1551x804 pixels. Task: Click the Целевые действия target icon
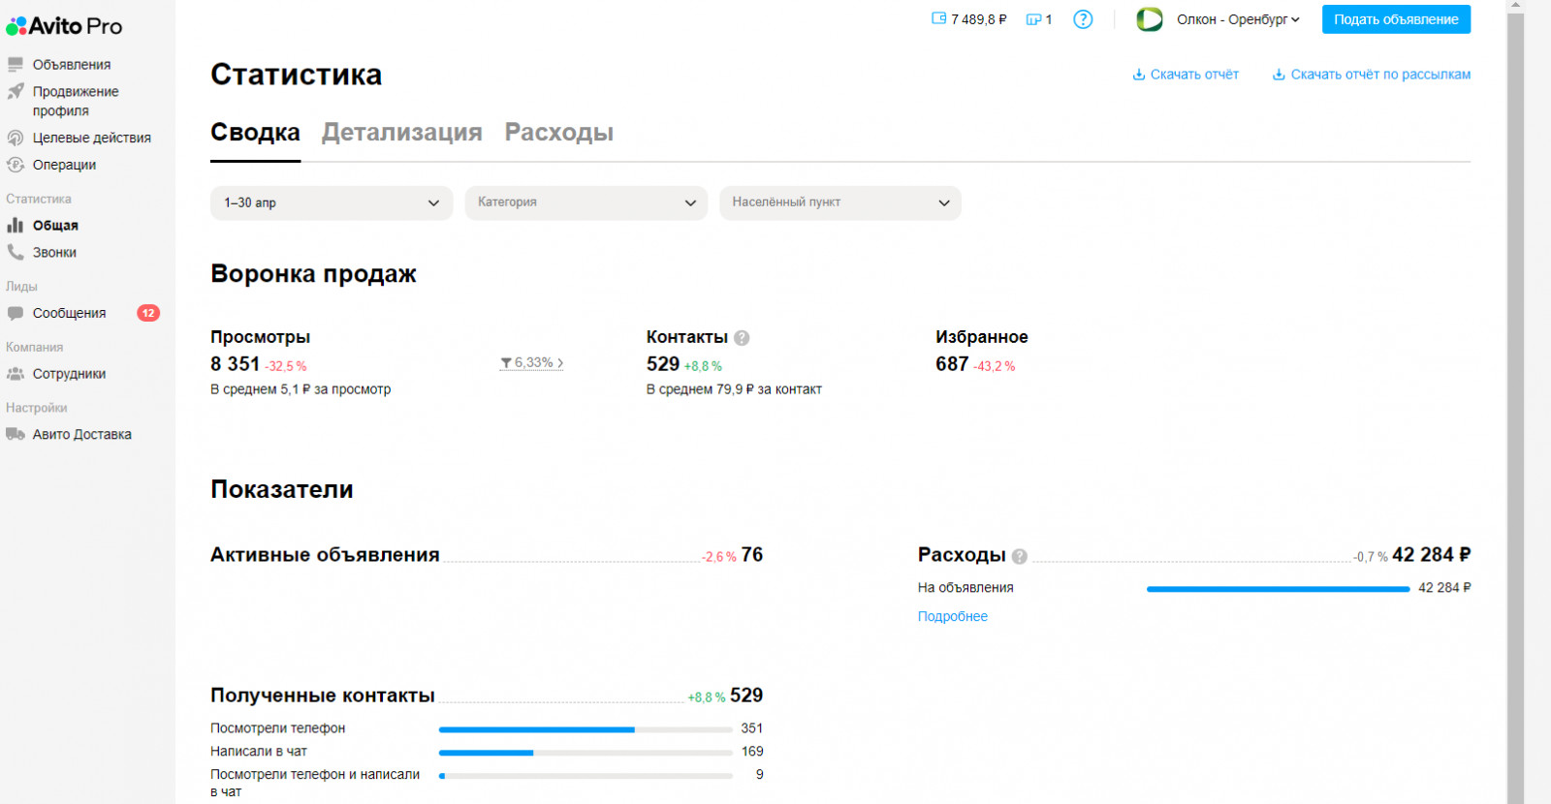16,138
